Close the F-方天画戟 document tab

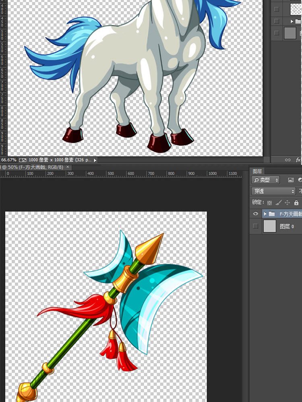coord(68,167)
